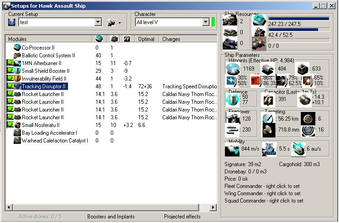Click the CPU resource icon beside 247.23 / 247.5
Image resolution: width=339 pixels, height=223 pixels.
[x=259, y=20]
